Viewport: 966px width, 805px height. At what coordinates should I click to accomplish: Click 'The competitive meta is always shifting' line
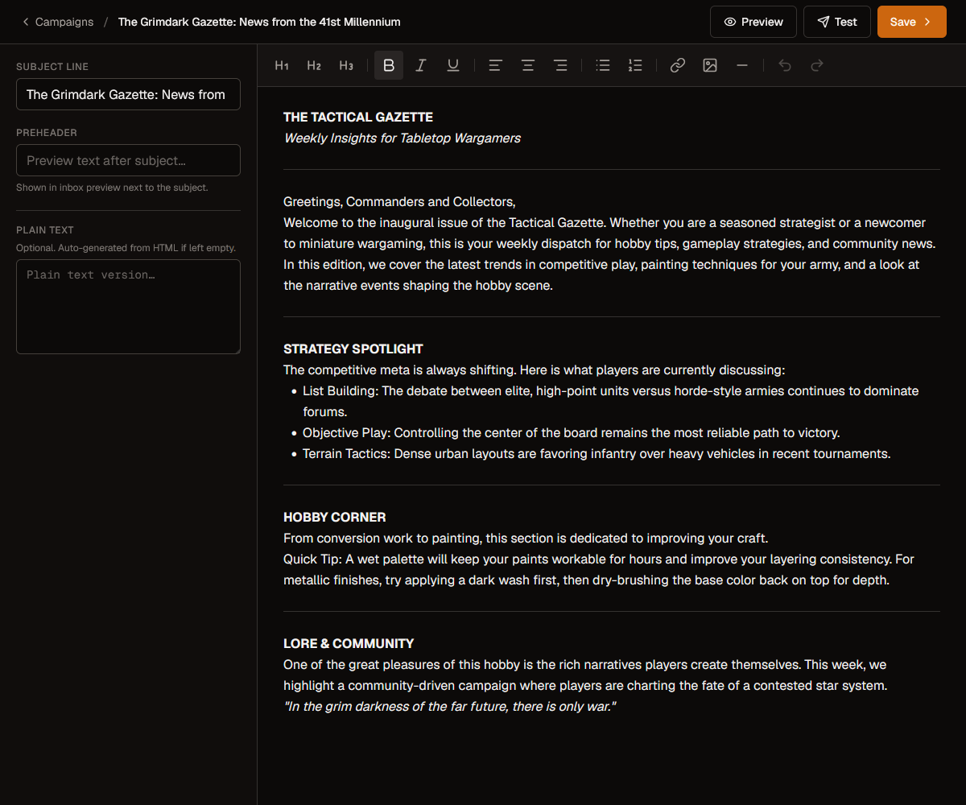[x=534, y=370]
